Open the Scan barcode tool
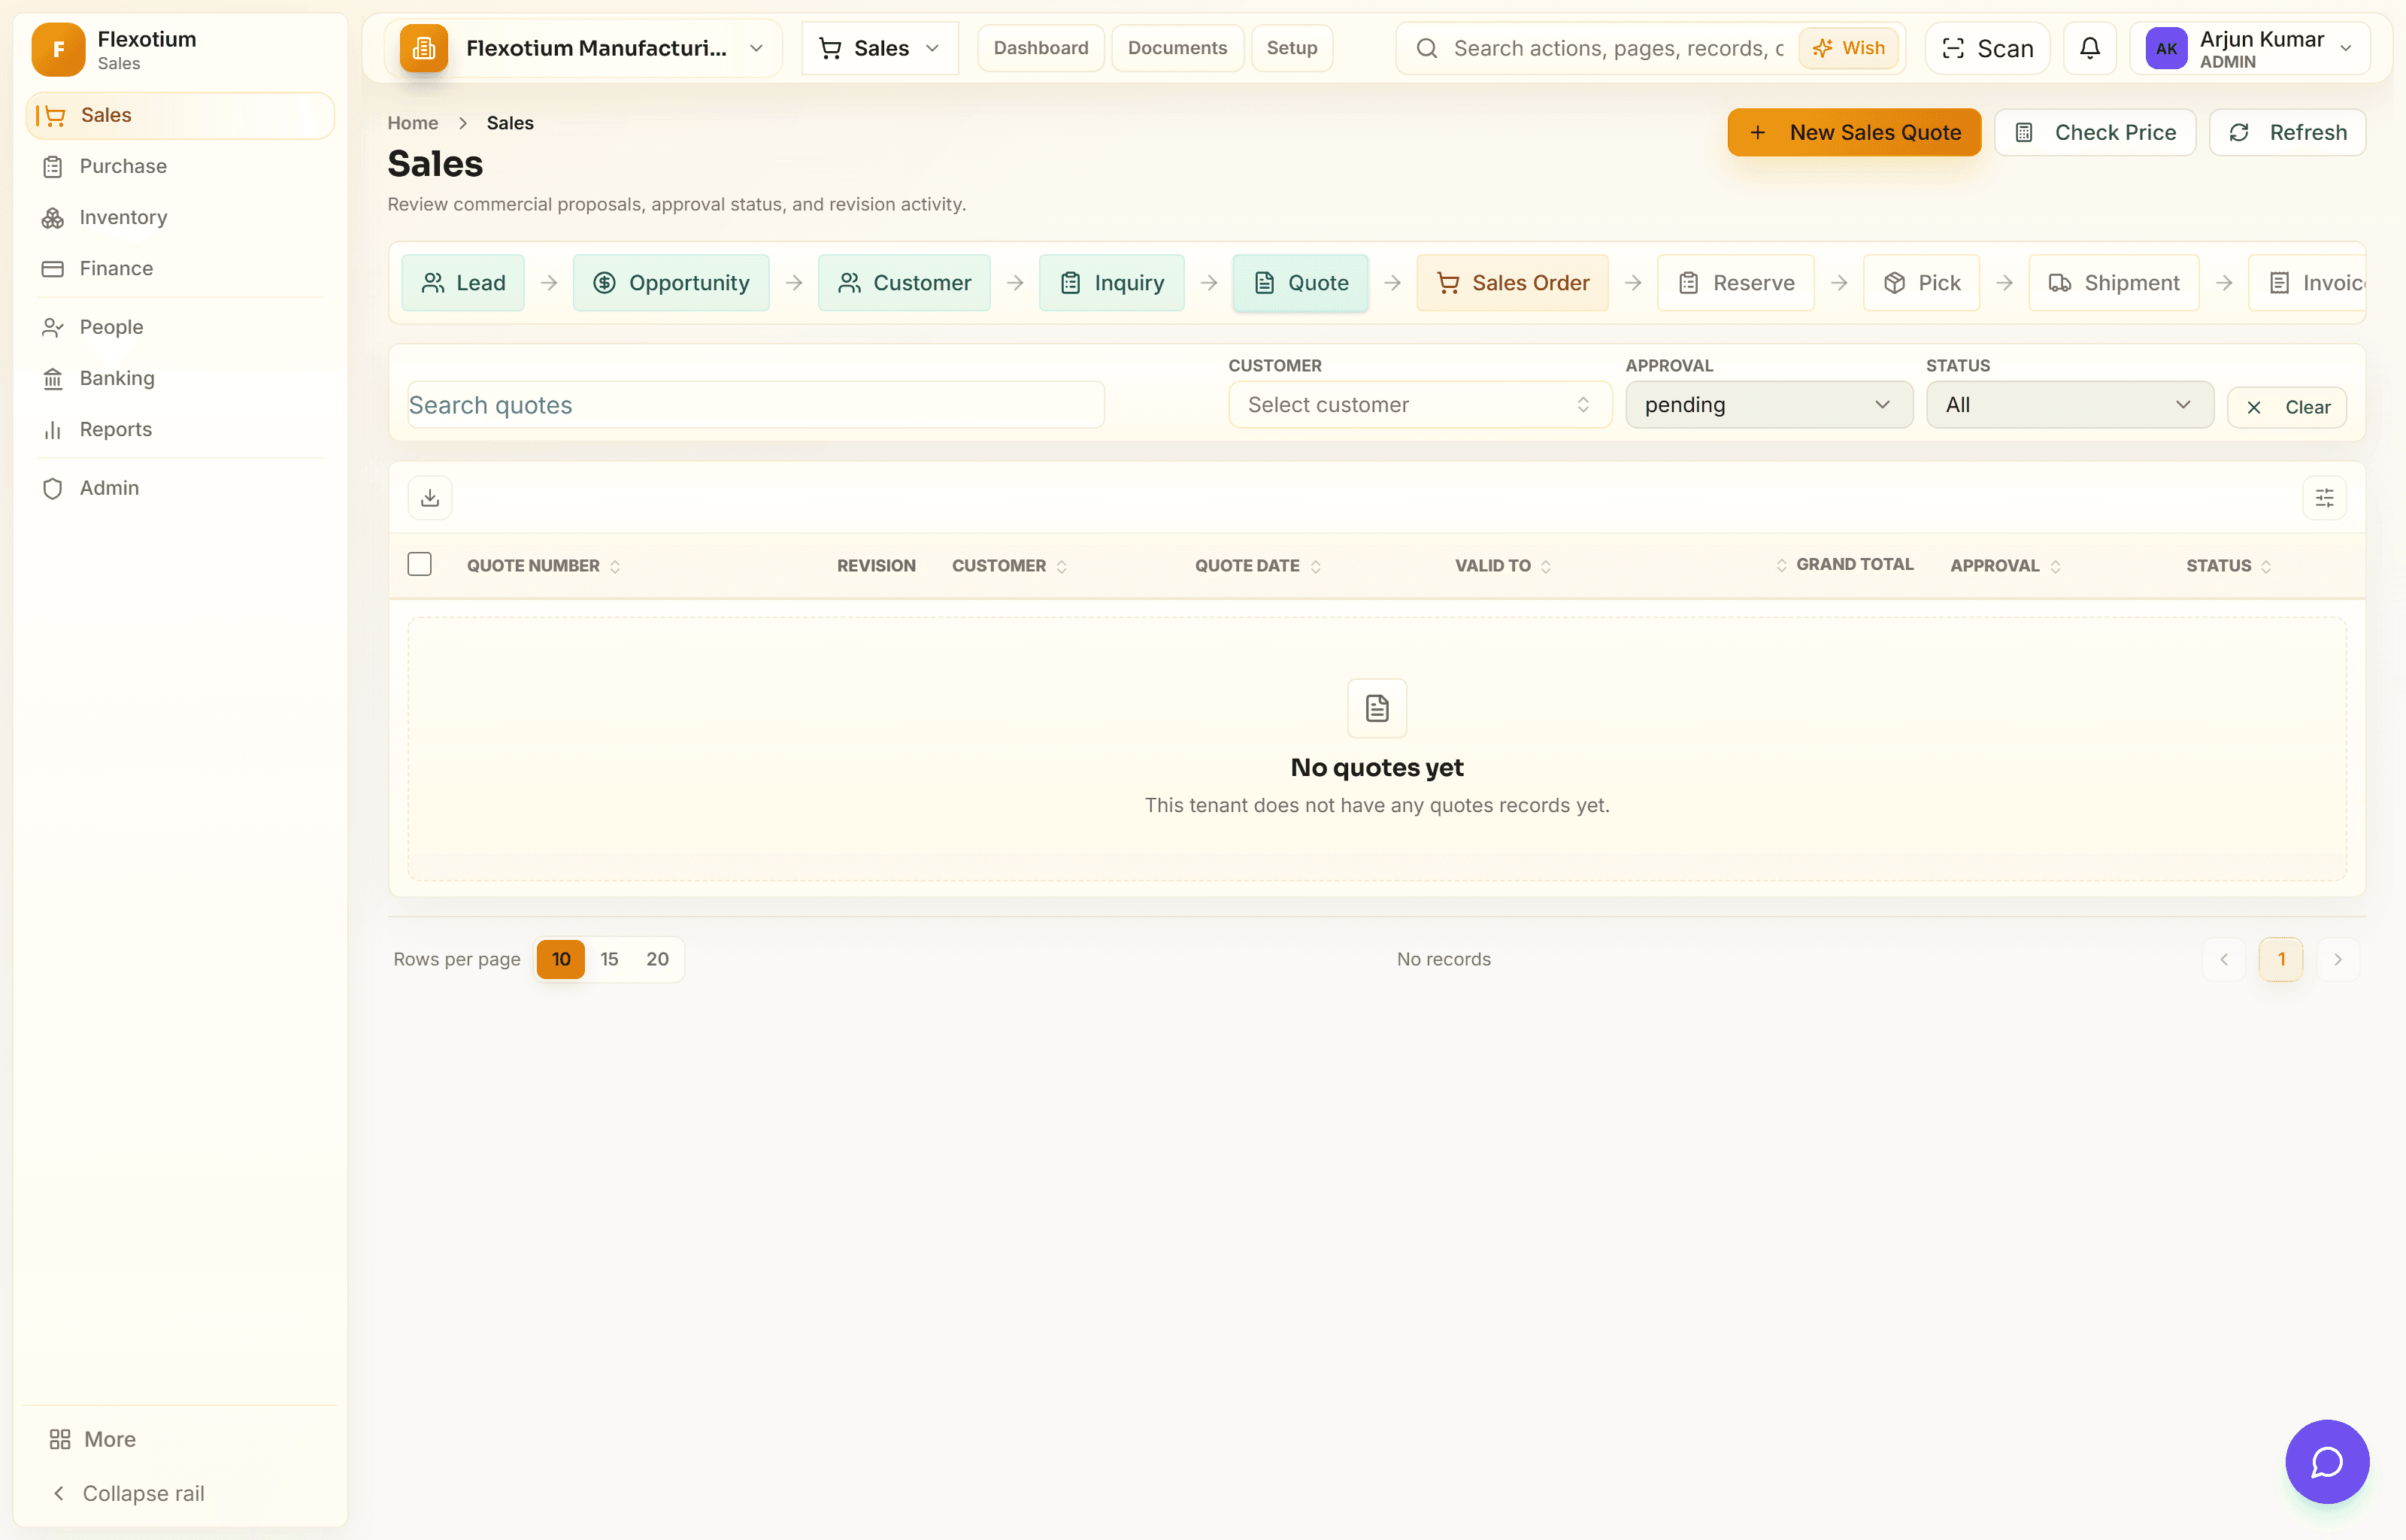The height and width of the screenshot is (1540, 2406). click(1987, 48)
